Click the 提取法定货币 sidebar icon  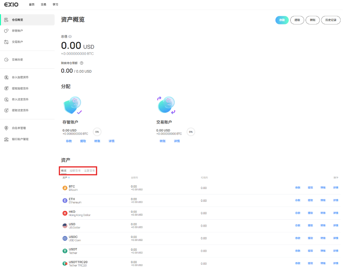[x=6, y=110]
